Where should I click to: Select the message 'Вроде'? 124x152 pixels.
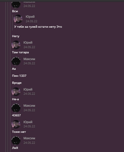coord(17,83)
